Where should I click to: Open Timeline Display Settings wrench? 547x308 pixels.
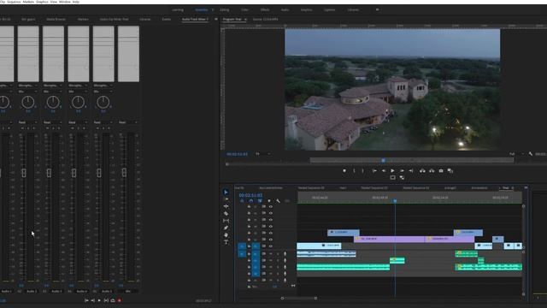(x=278, y=201)
